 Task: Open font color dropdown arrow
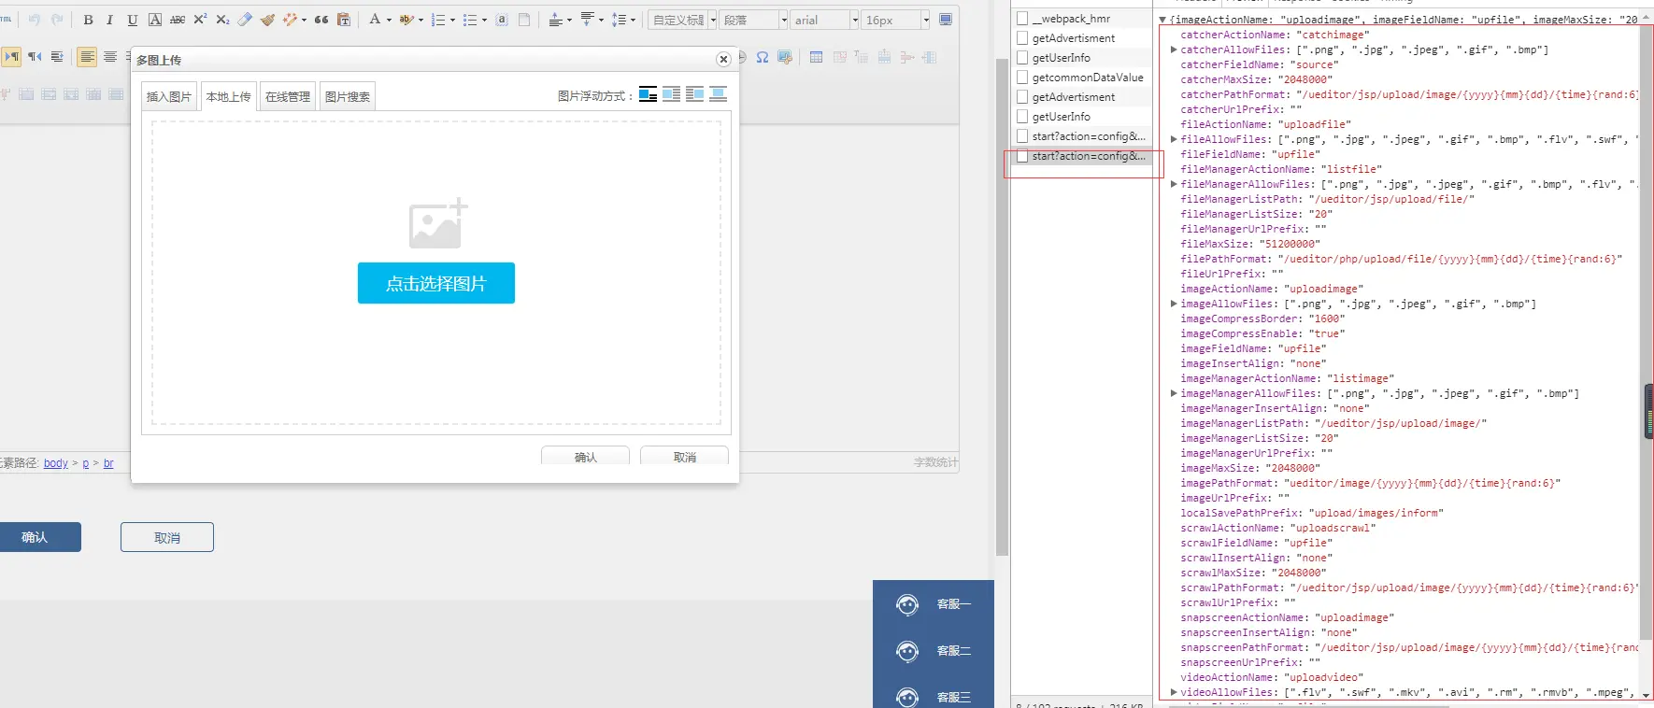389,20
